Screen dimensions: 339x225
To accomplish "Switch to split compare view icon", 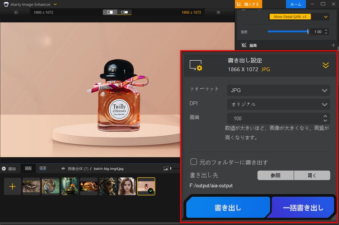I will [x=110, y=12].
